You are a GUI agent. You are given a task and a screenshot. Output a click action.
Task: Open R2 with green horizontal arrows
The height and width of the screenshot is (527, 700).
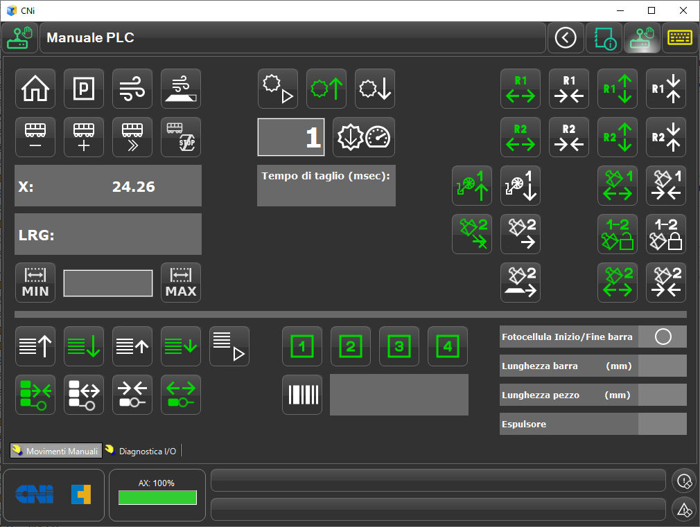pyautogui.click(x=520, y=137)
